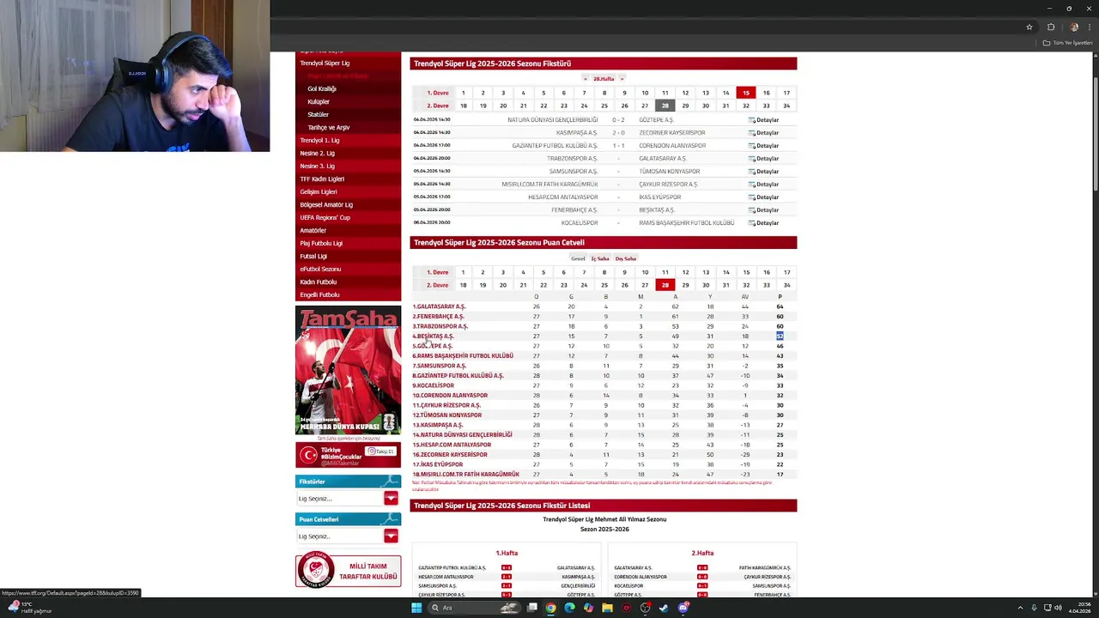Go to next week with » arrow
This screenshot has width=1099, height=618.
point(622,79)
